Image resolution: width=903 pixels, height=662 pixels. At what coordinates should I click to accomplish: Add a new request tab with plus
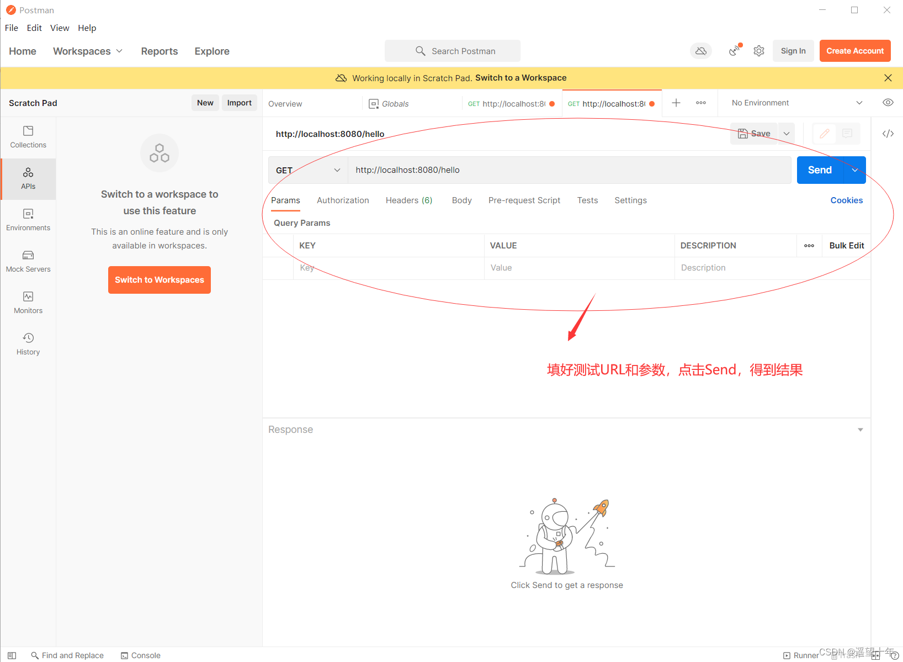click(x=676, y=103)
